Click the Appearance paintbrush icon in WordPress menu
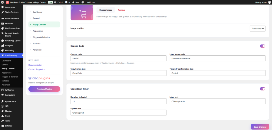The width and height of the screenshot is (272, 130). pos(2,101)
